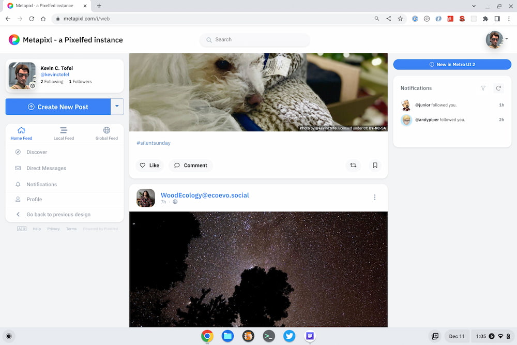Open @andypiper followed you notification

pyautogui.click(x=452, y=119)
